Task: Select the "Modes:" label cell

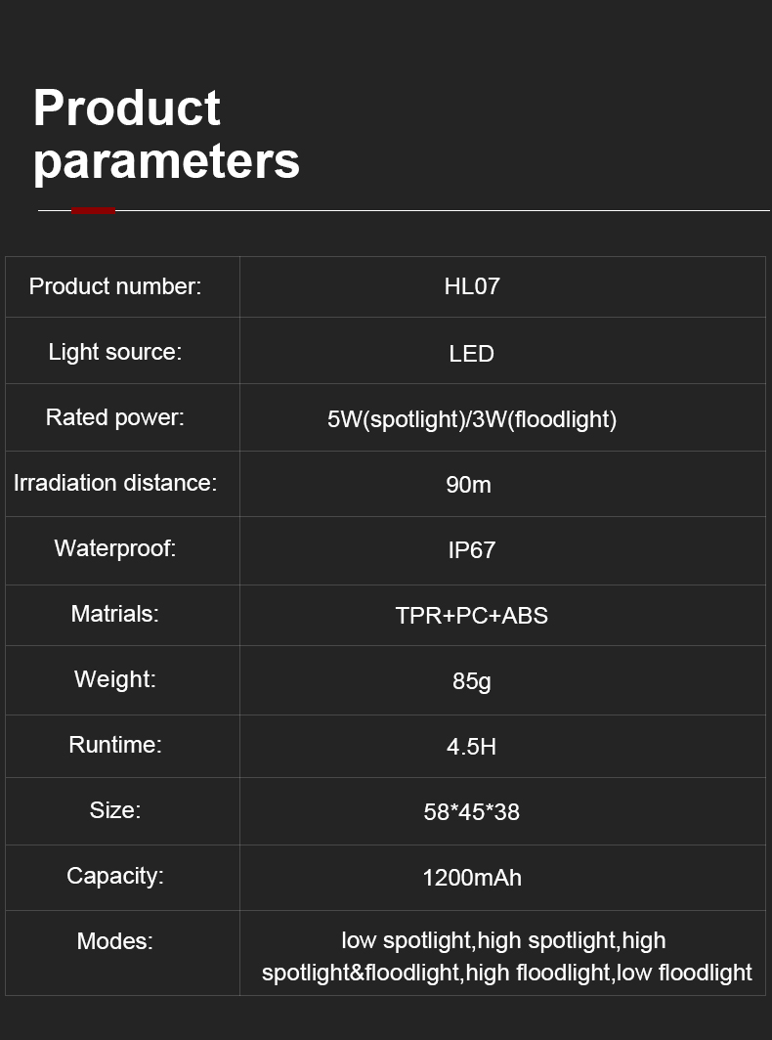Action: click(x=115, y=941)
